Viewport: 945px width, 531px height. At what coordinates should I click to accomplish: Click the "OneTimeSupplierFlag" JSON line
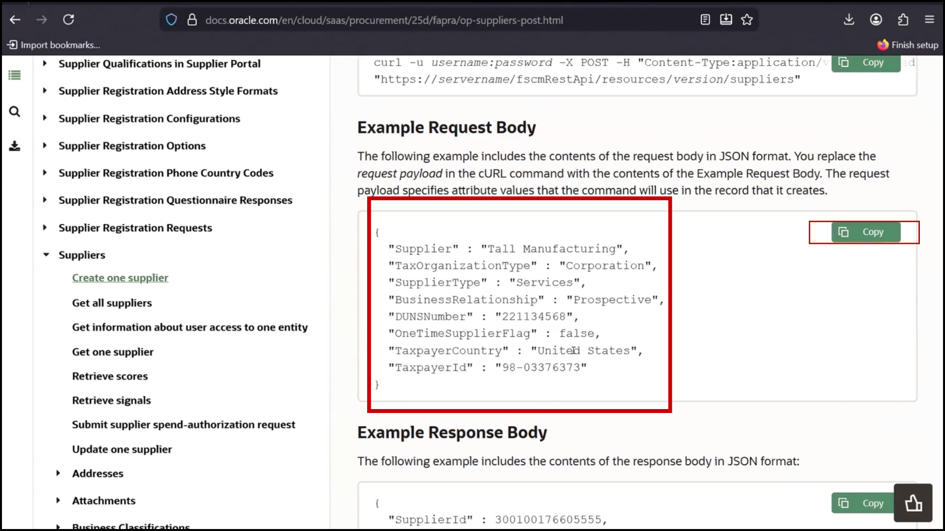tap(494, 334)
